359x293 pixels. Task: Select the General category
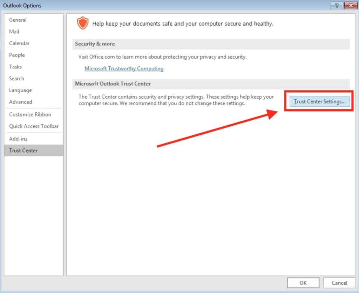18,20
